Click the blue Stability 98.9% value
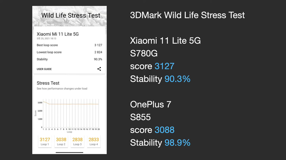This screenshot has width=286, height=160. coord(177,142)
